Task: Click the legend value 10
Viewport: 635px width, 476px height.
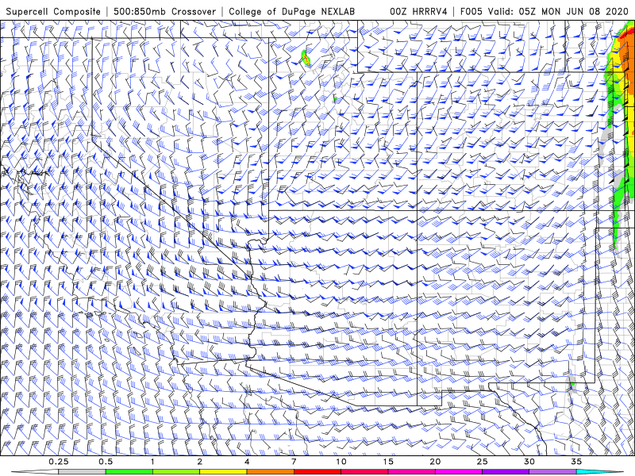Action: (341, 462)
